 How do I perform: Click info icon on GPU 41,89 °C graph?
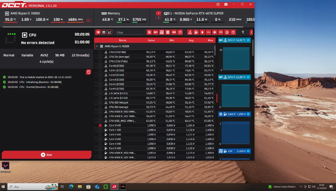pos(248,77)
